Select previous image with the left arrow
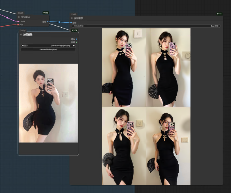 [23, 45]
